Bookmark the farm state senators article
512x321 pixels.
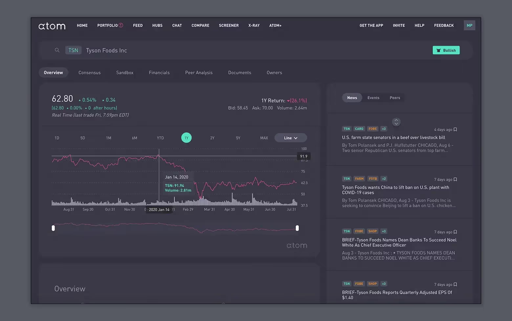[x=455, y=129]
